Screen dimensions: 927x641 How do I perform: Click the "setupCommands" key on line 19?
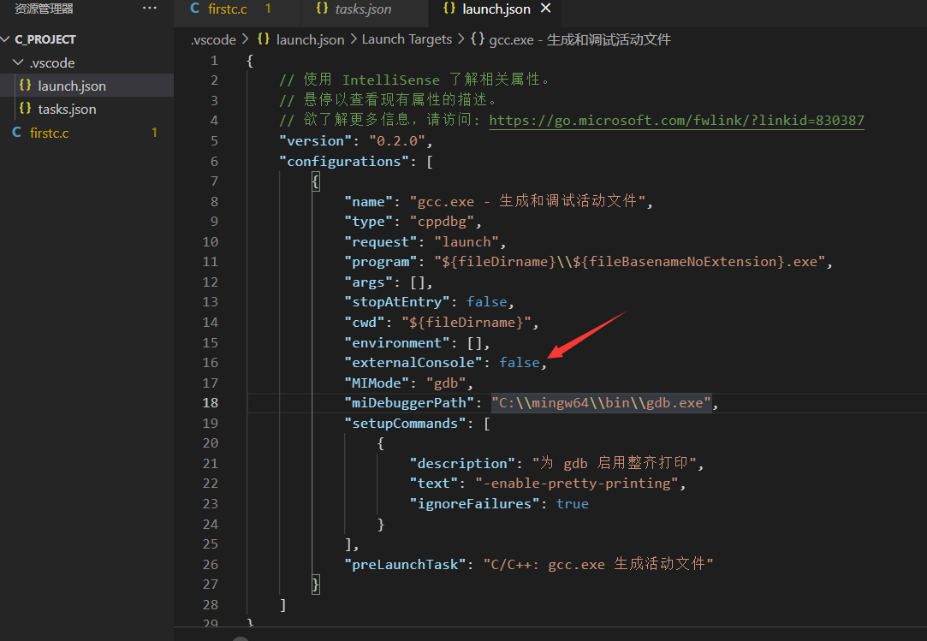(405, 423)
